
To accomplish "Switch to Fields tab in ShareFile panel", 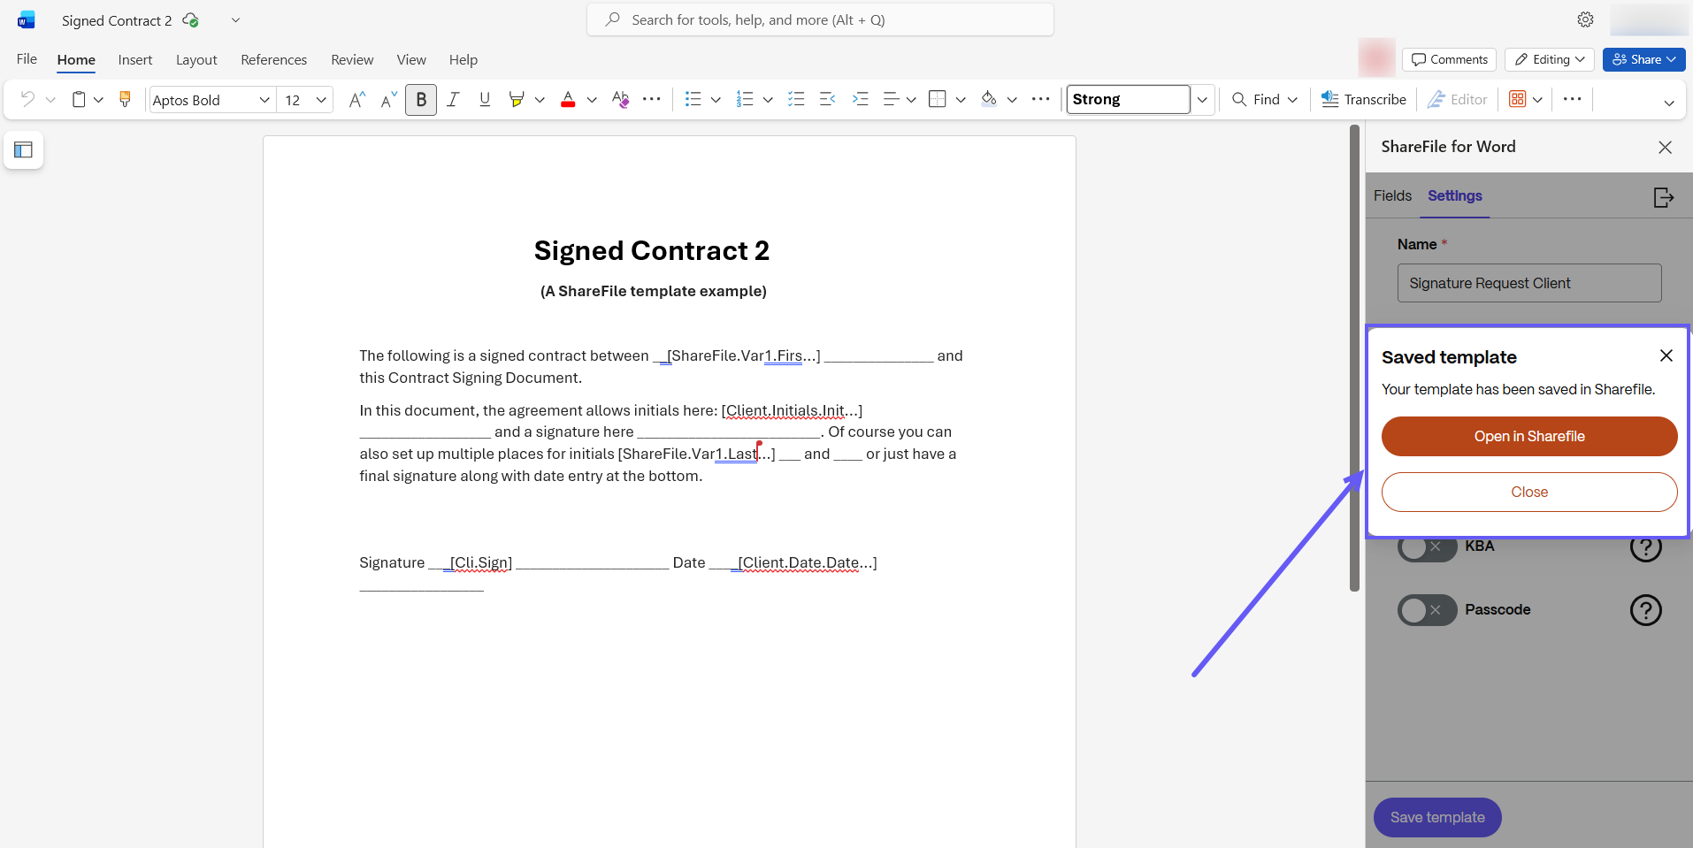I will (x=1392, y=195).
